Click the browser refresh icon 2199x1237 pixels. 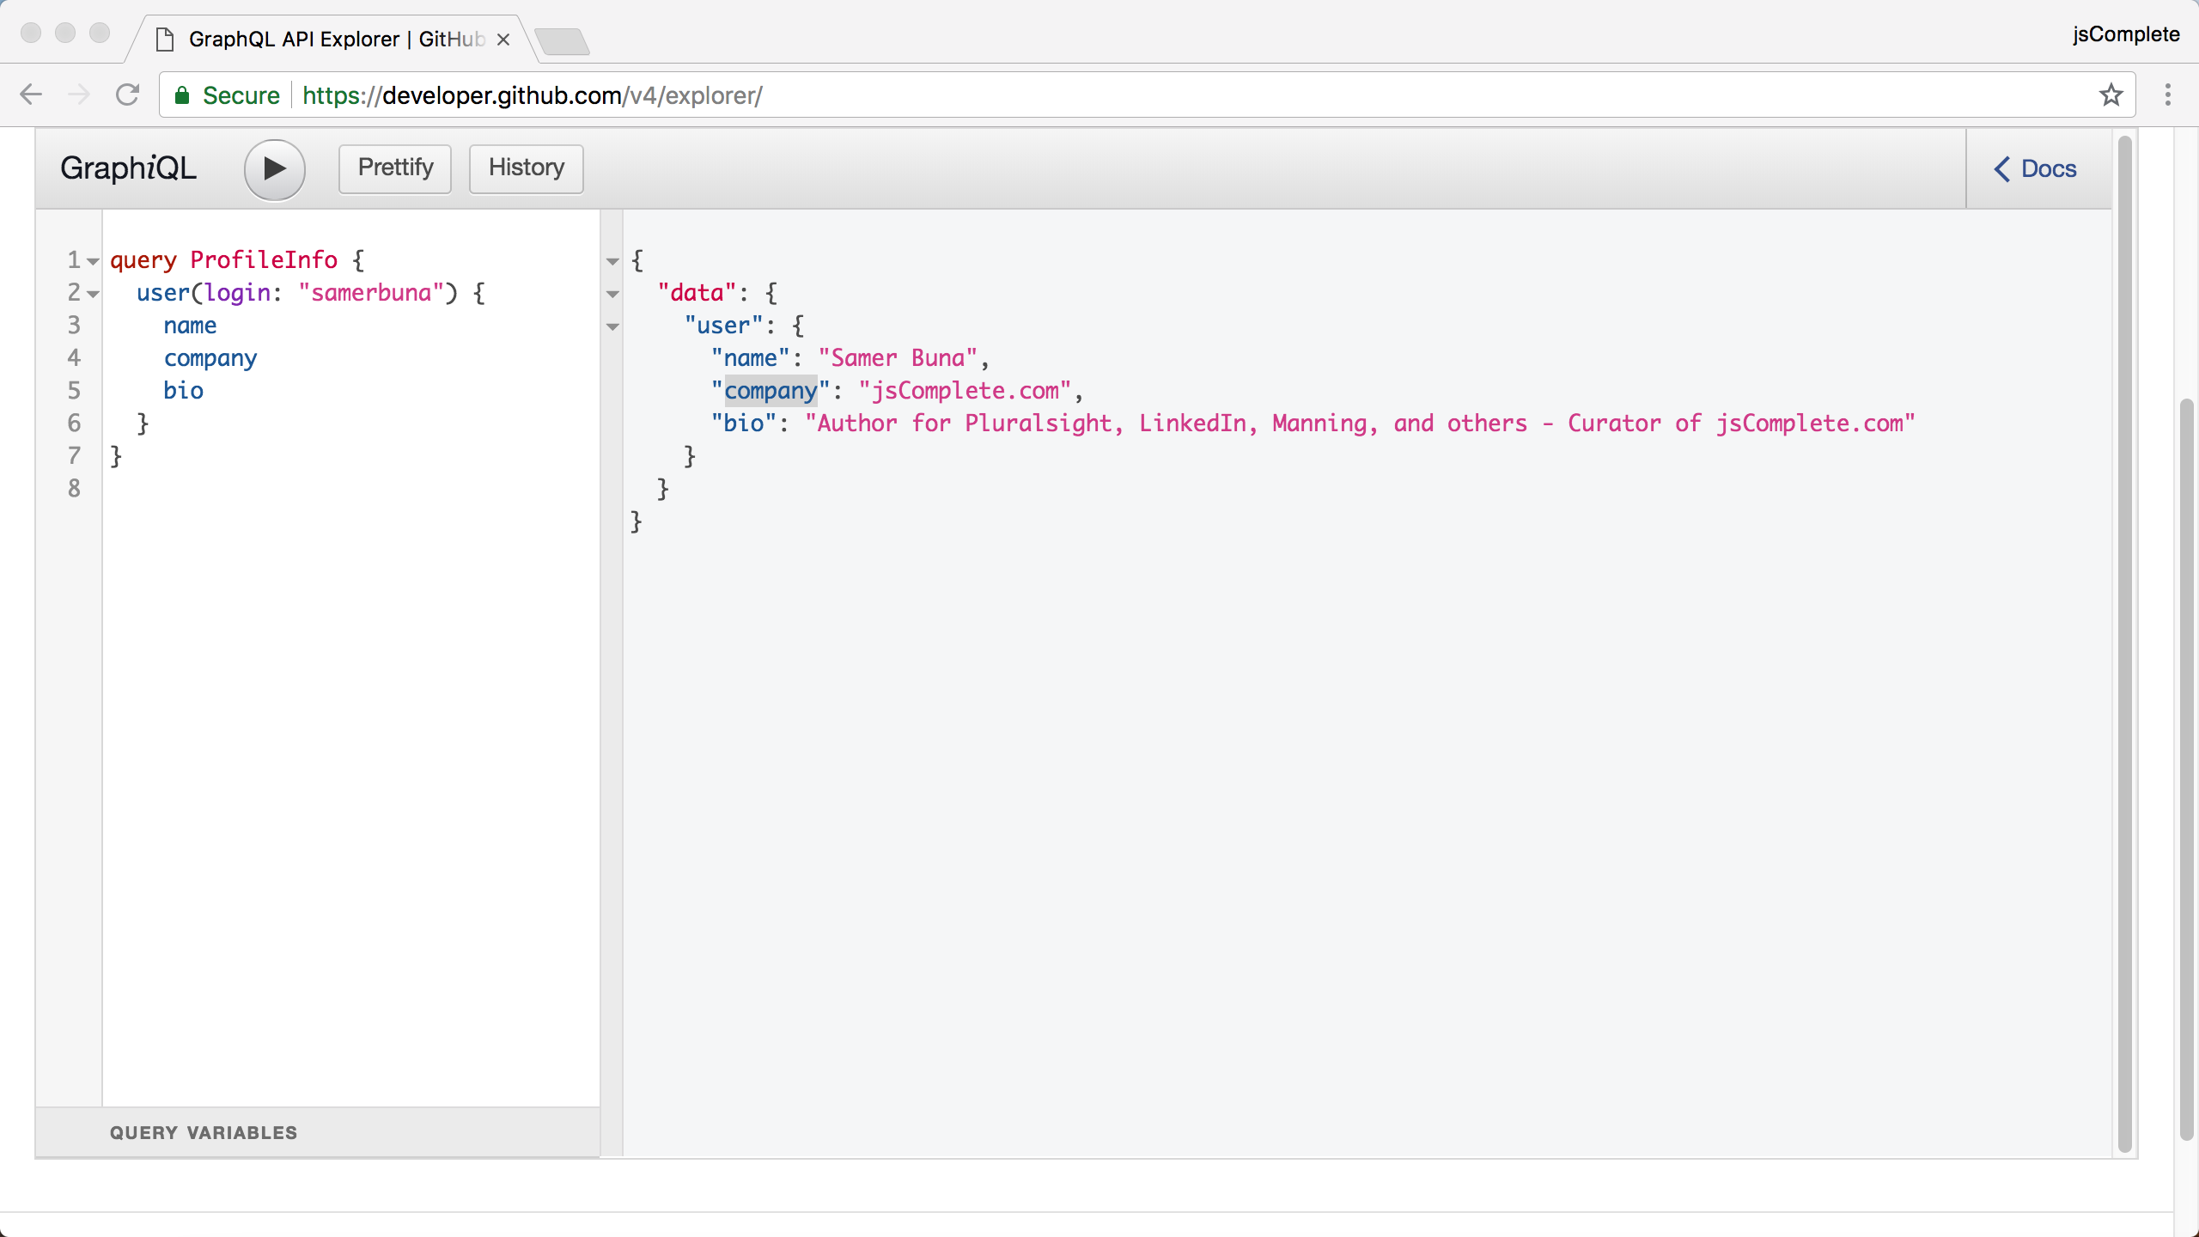point(128,95)
